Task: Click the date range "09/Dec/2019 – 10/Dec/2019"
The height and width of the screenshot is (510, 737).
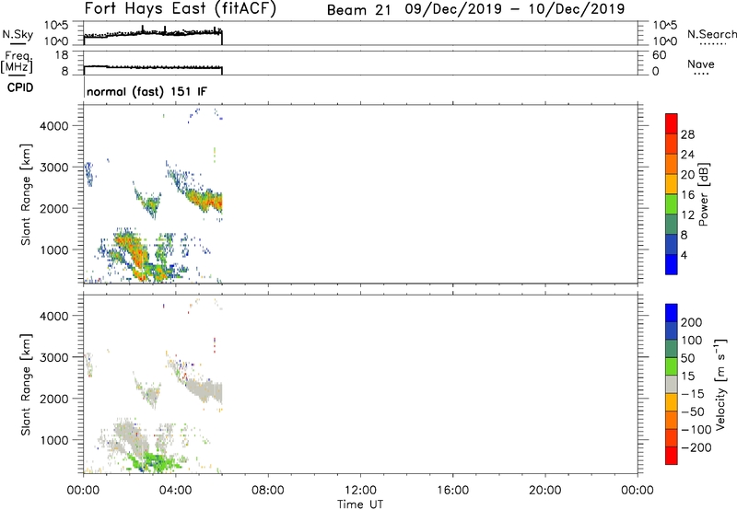Action: 515,9
